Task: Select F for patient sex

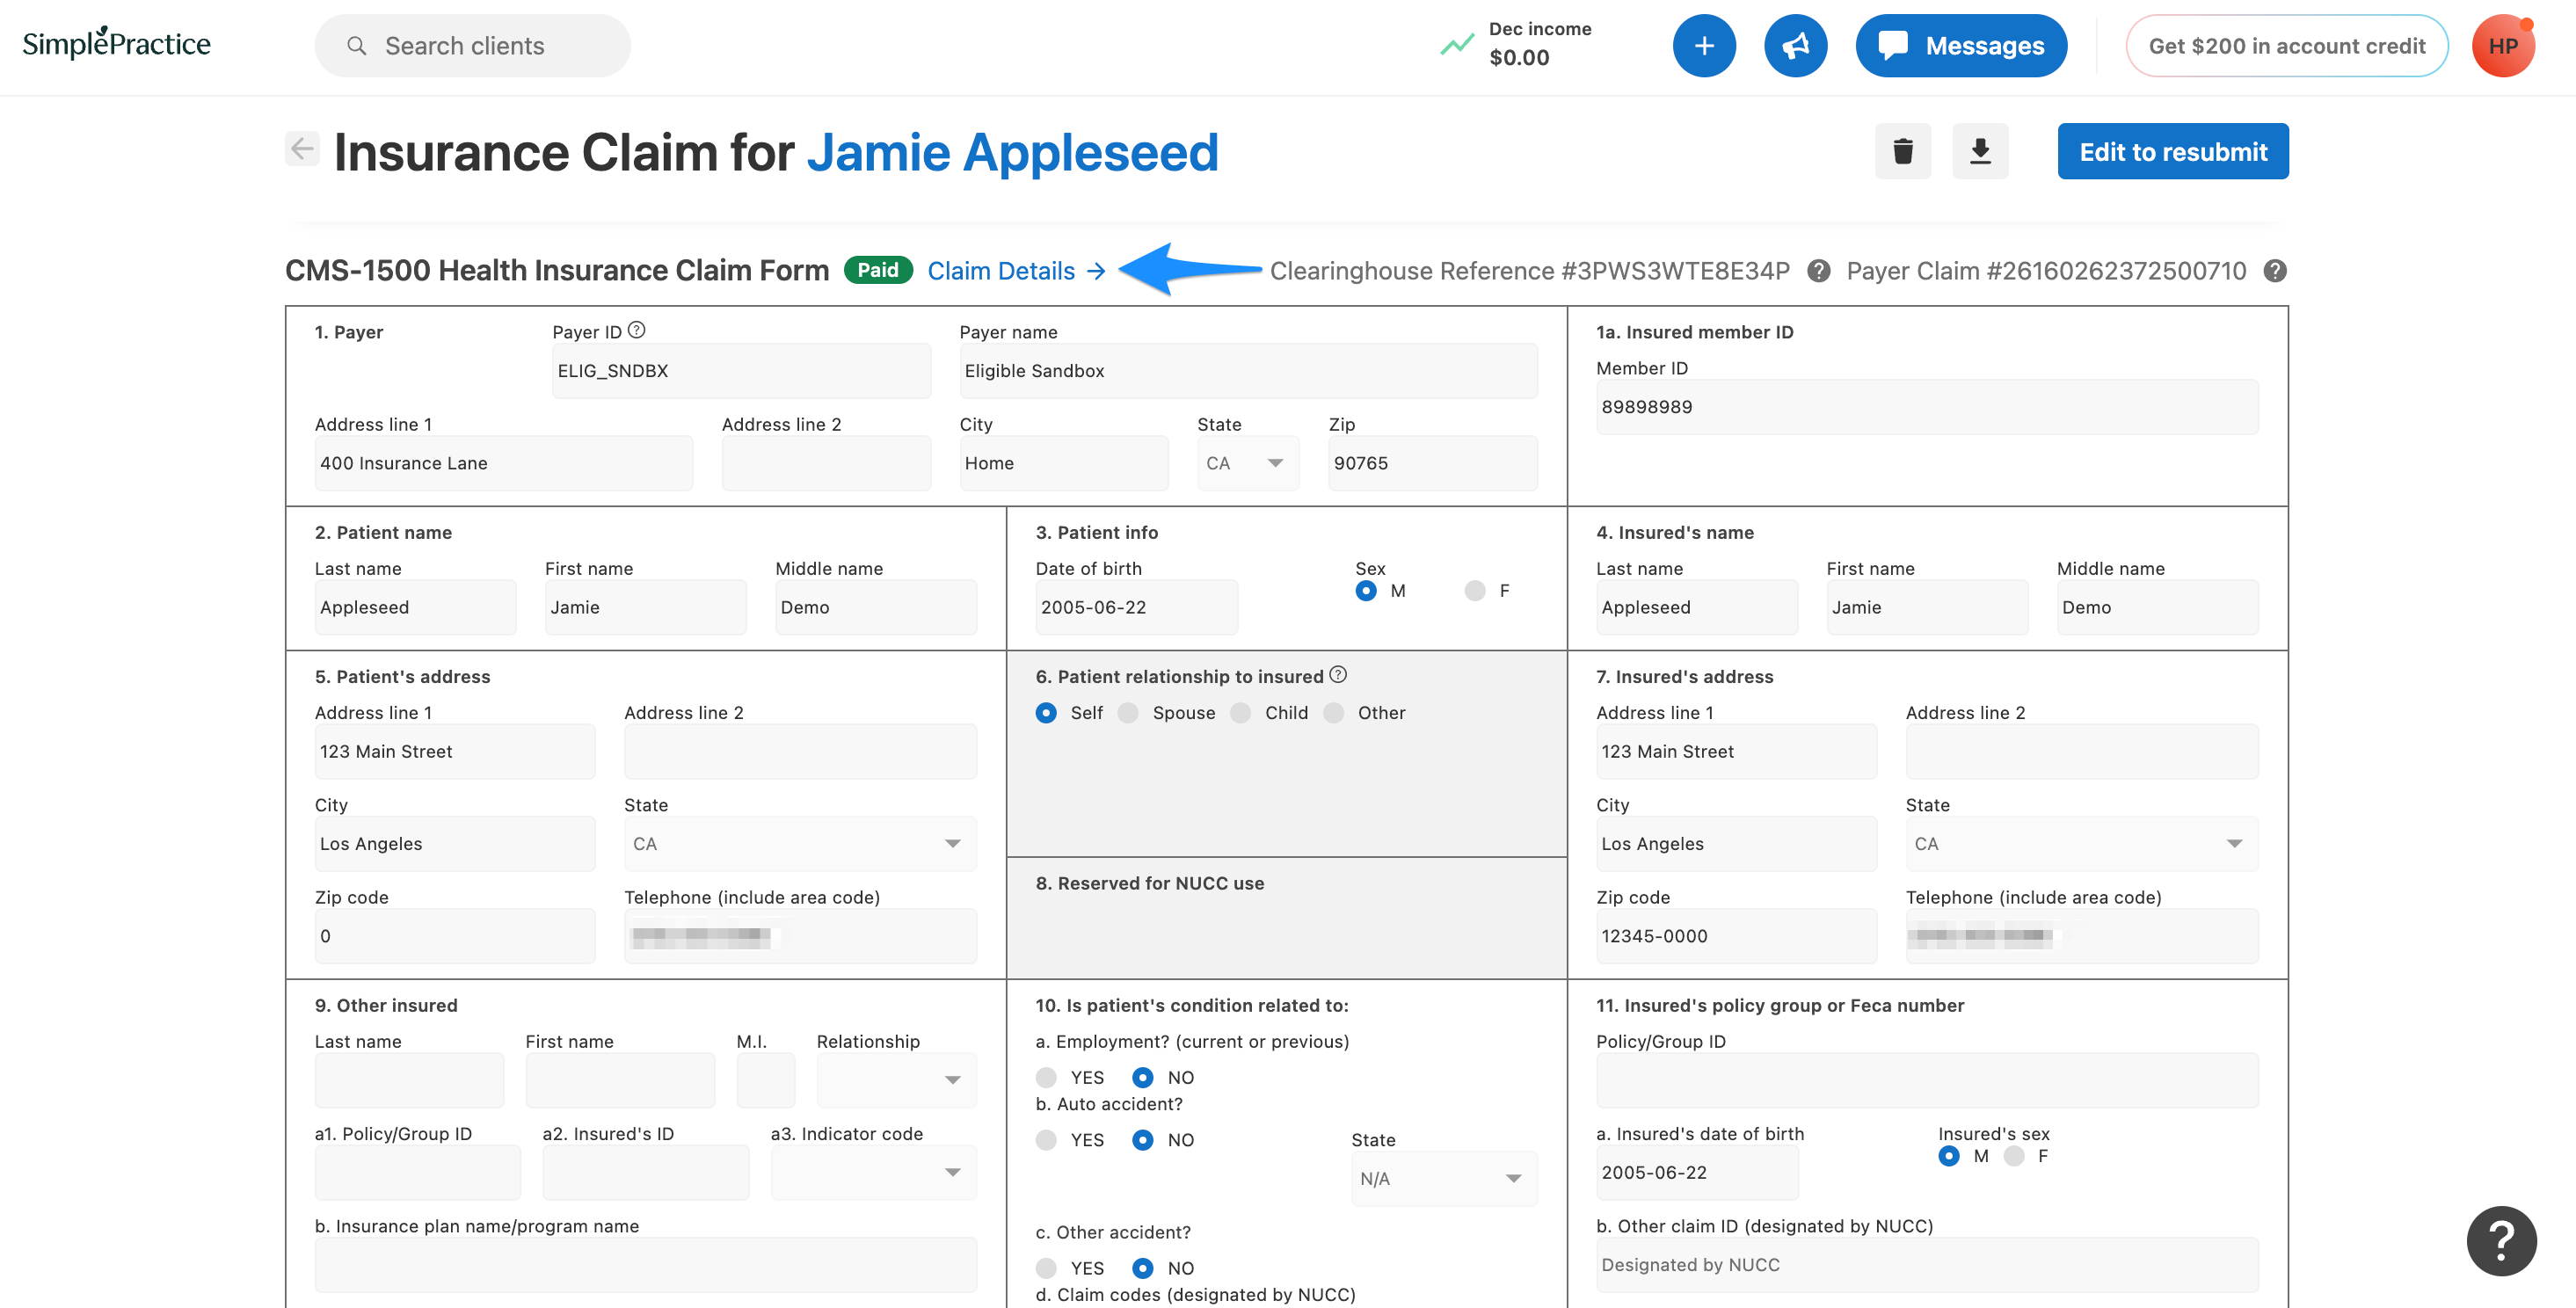Action: click(1475, 591)
